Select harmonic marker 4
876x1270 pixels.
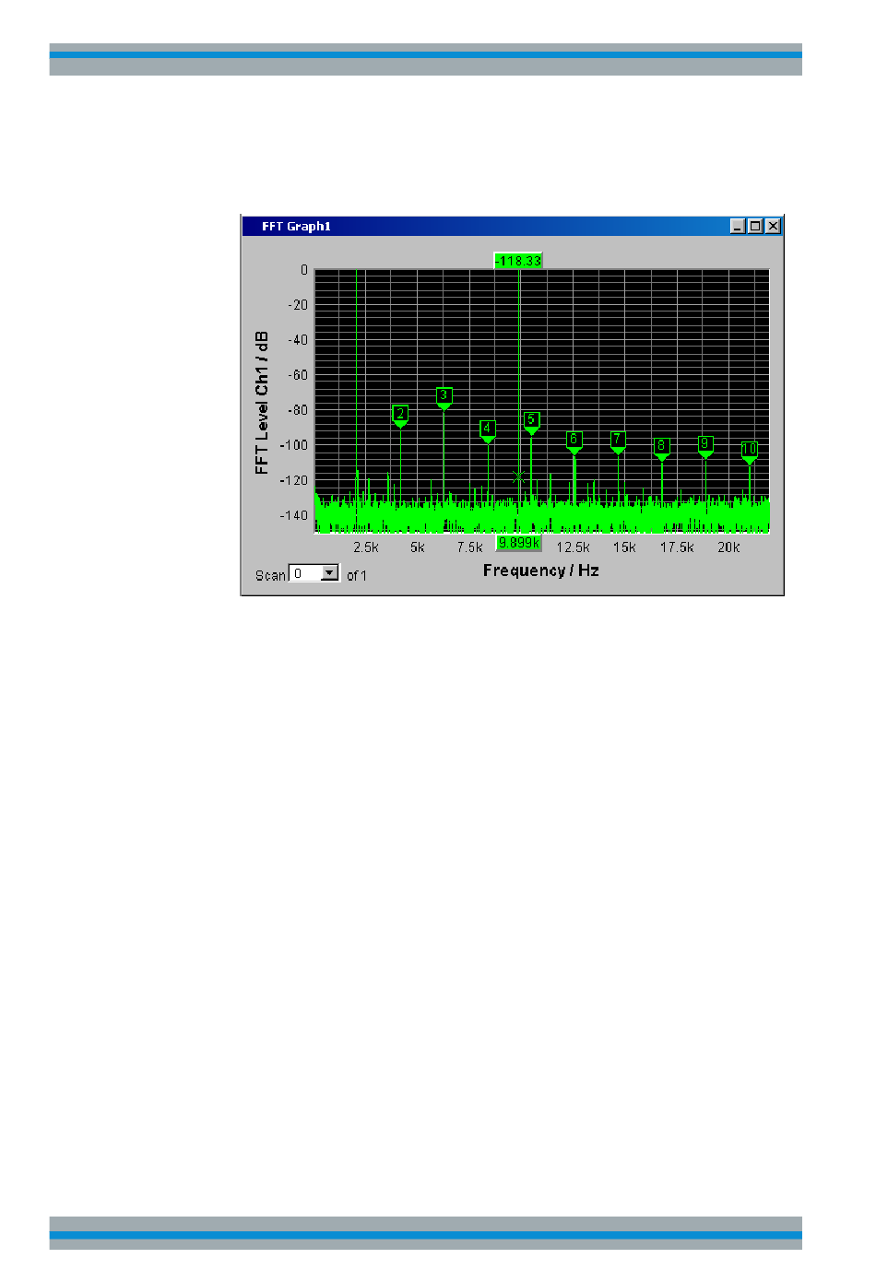(x=488, y=430)
